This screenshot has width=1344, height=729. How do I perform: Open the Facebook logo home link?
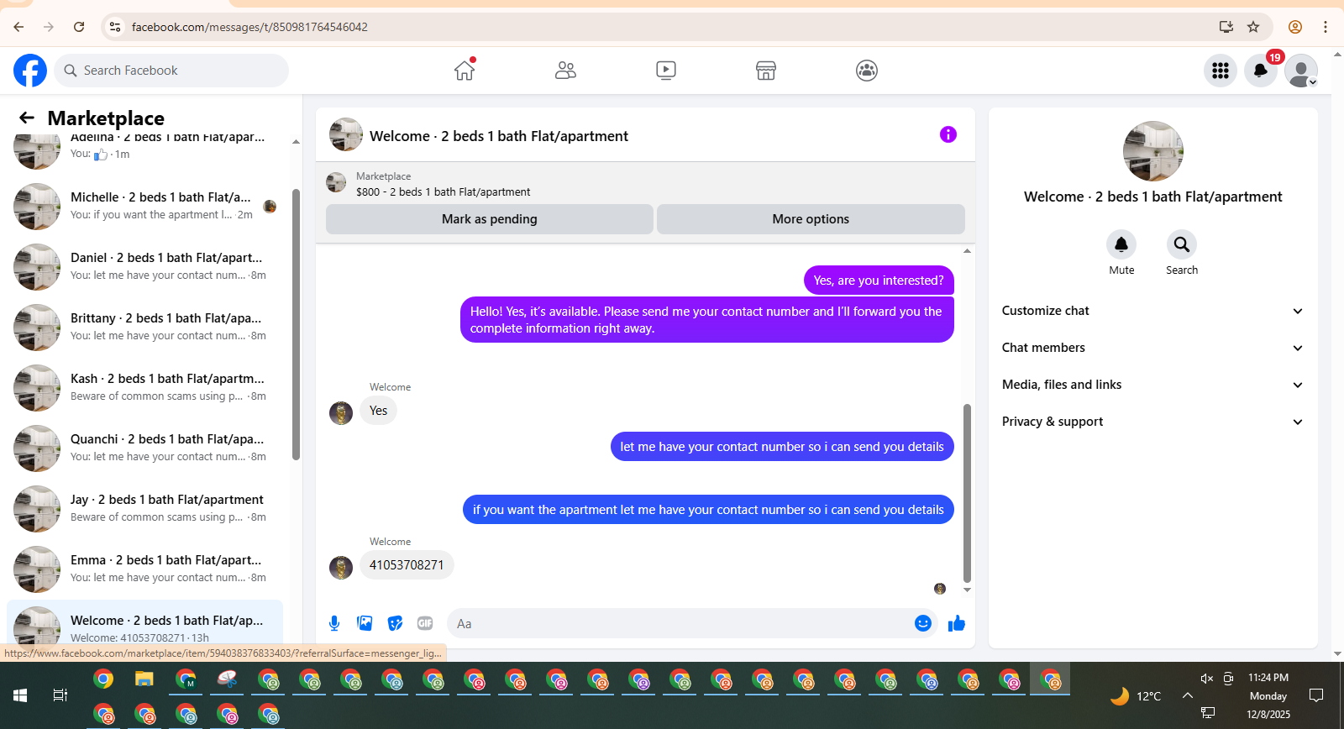[30, 71]
